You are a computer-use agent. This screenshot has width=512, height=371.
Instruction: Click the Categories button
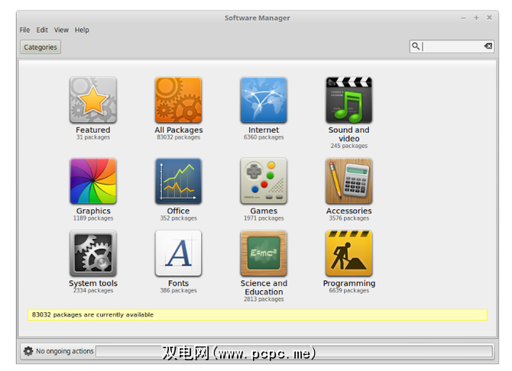pyautogui.click(x=41, y=47)
